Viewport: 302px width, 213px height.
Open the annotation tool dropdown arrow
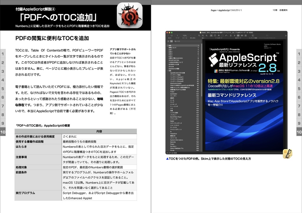pos(228,35)
